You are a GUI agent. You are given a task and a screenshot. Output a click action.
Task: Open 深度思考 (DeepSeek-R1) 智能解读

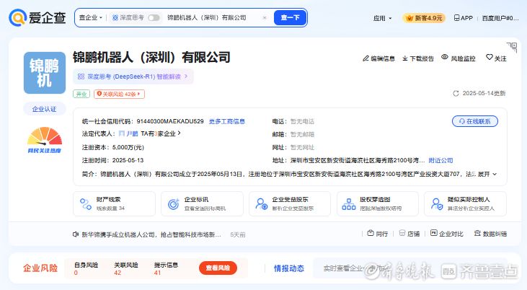[x=133, y=76]
